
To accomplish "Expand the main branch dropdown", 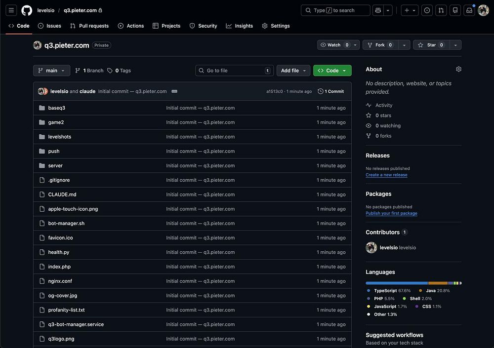I will point(51,71).
